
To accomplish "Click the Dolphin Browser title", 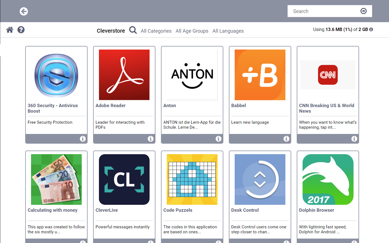I will pyautogui.click(x=317, y=210).
